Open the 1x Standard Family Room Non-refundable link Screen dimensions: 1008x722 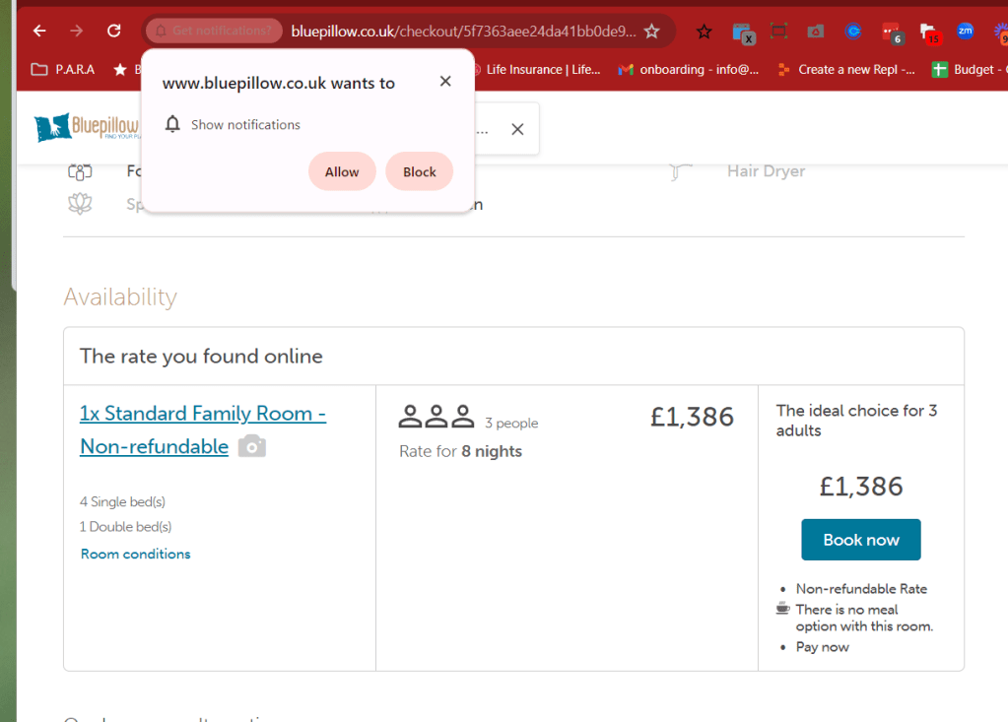coord(203,429)
